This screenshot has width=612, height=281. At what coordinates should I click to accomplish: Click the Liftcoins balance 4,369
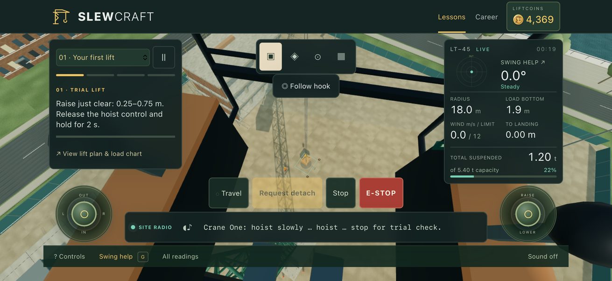tap(540, 20)
